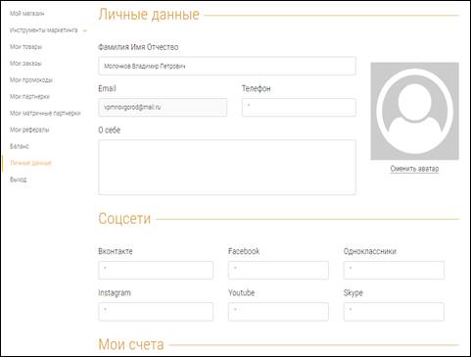Image resolution: width=471 pixels, height=357 pixels.
Task: Click the Email label
Action: click(107, 88)
